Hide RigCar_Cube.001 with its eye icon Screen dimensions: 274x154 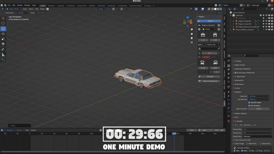(x=266, y=21)
